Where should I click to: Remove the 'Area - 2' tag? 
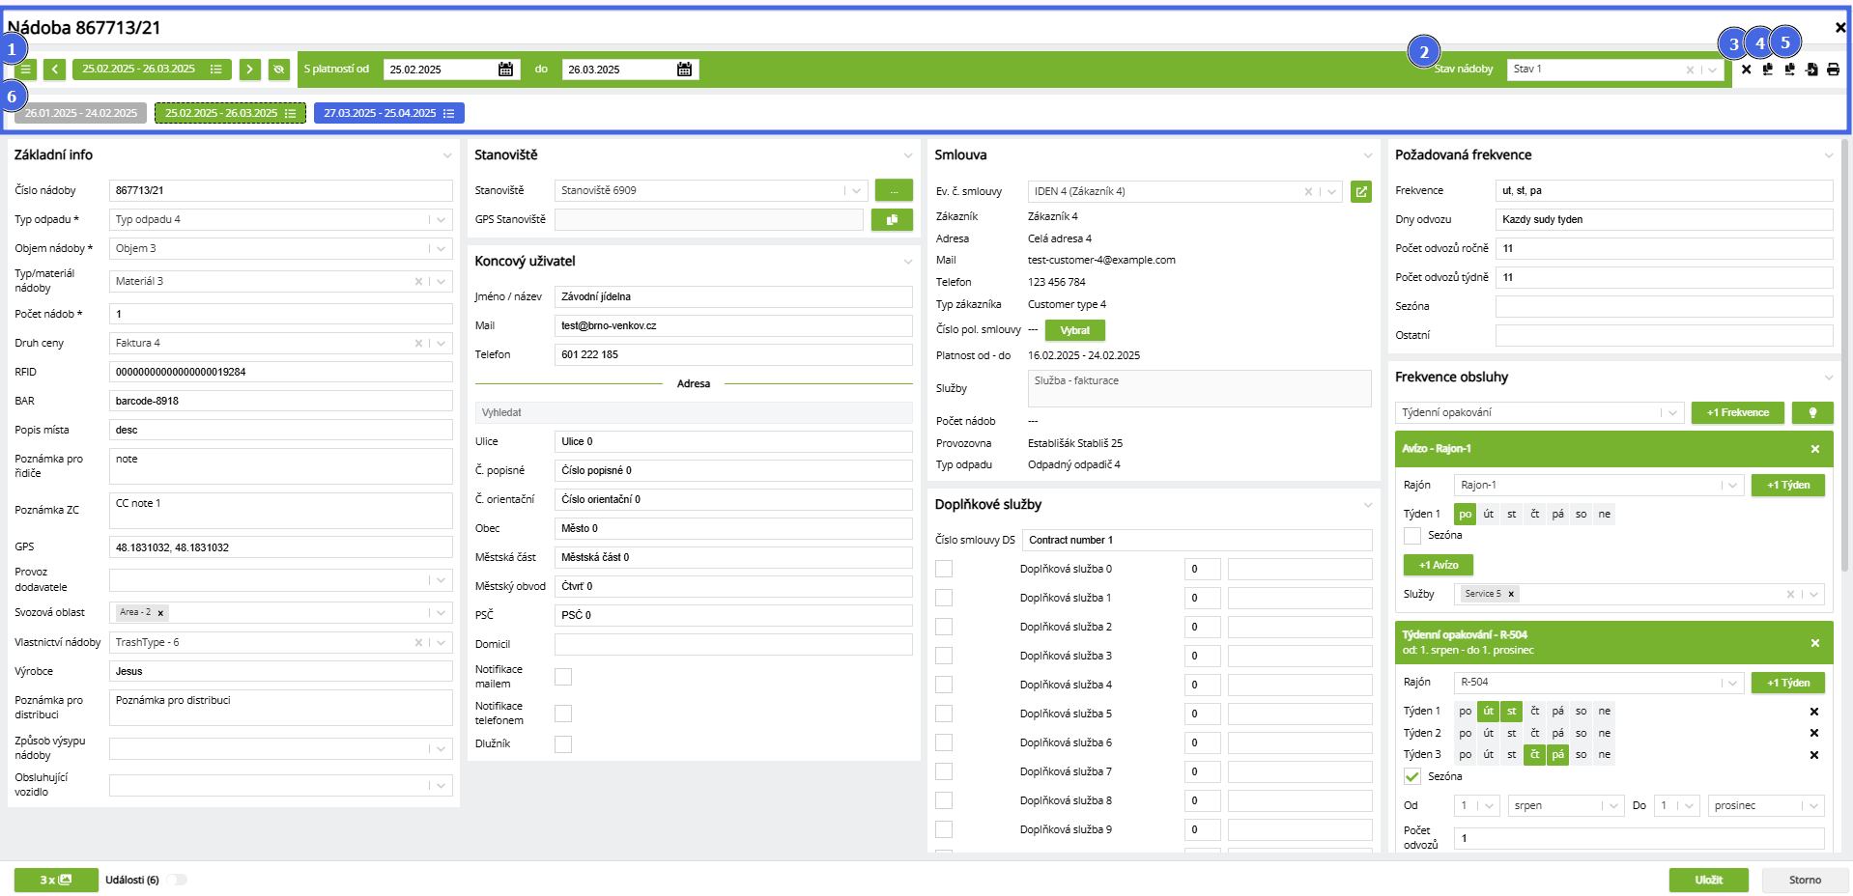(x=160, y=613)
